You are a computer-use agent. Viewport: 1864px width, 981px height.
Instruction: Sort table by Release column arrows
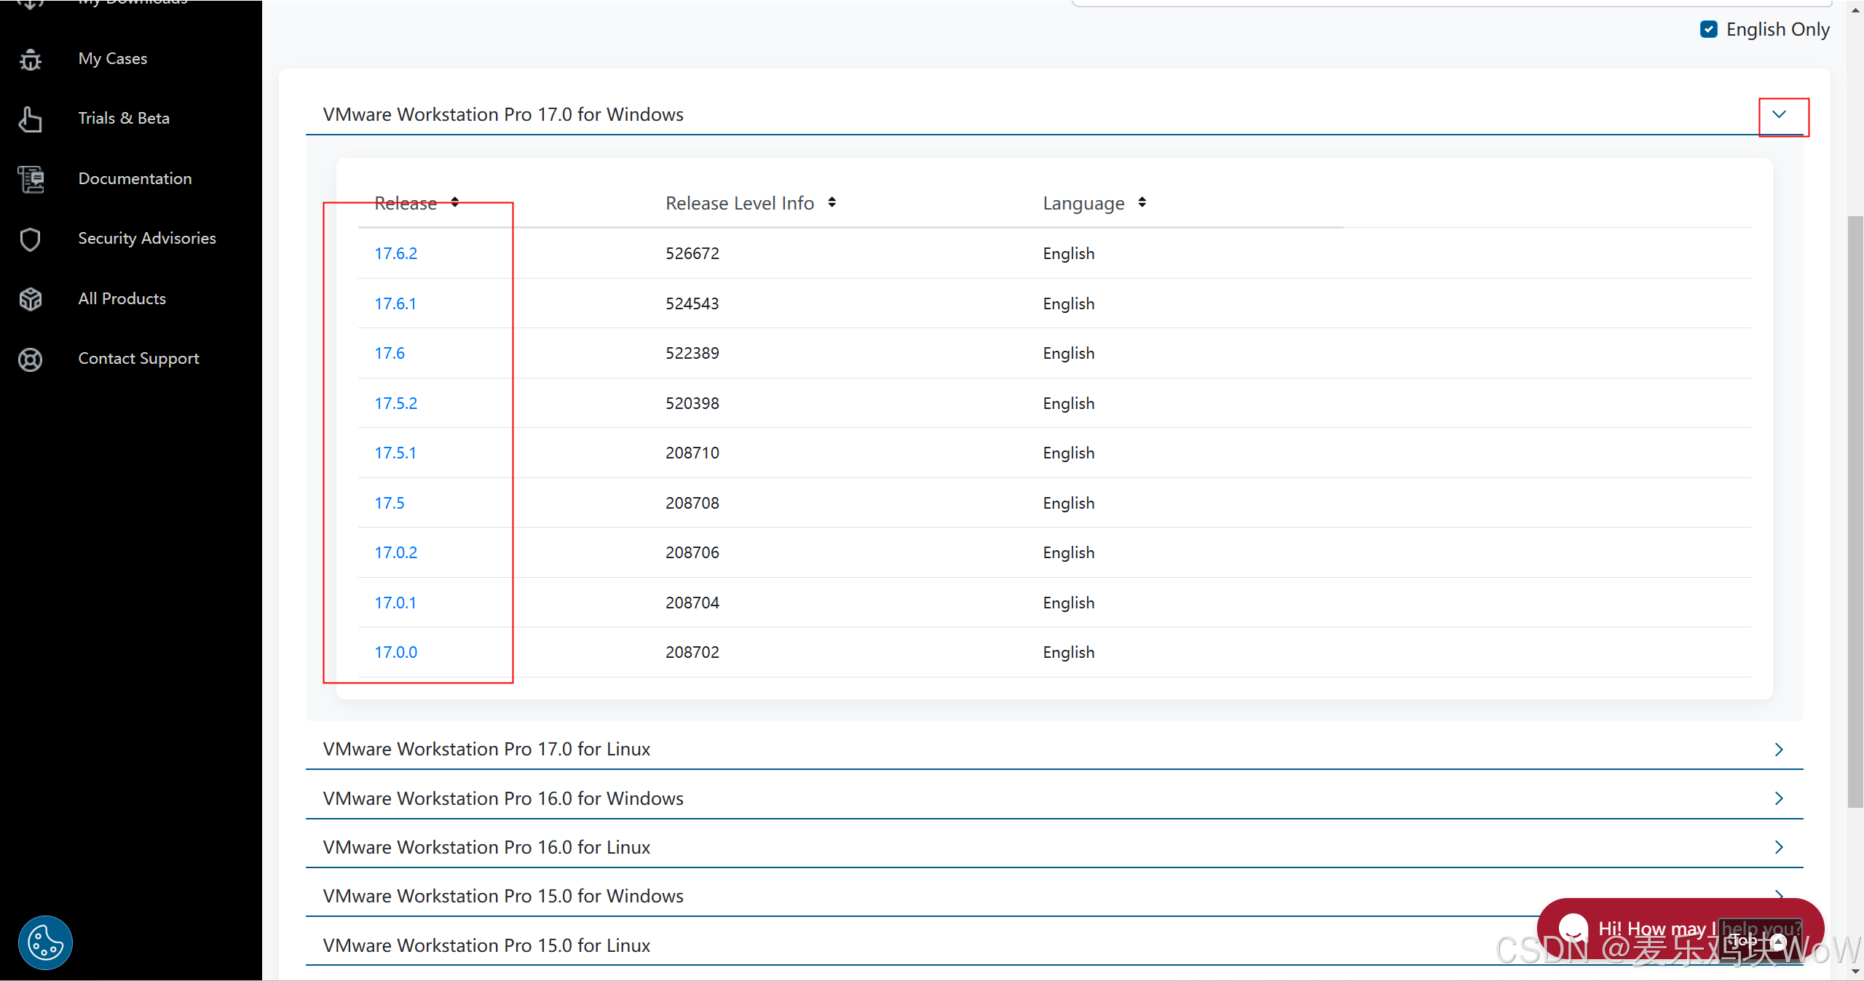click(x=454, y=202)
